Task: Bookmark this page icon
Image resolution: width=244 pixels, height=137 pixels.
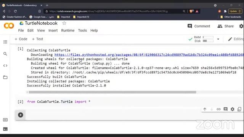Action: coord(40,11)
